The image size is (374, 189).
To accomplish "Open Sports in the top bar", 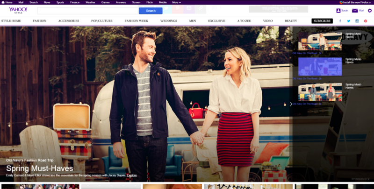I will [x=60, y=2].
